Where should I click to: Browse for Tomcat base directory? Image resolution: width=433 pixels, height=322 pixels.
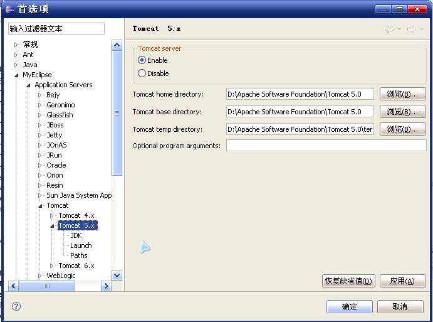coord(403,112)
